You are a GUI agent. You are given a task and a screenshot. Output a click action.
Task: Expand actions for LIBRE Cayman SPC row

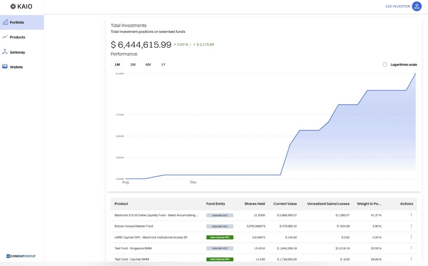pyautogui.click(x=411, y=237)
